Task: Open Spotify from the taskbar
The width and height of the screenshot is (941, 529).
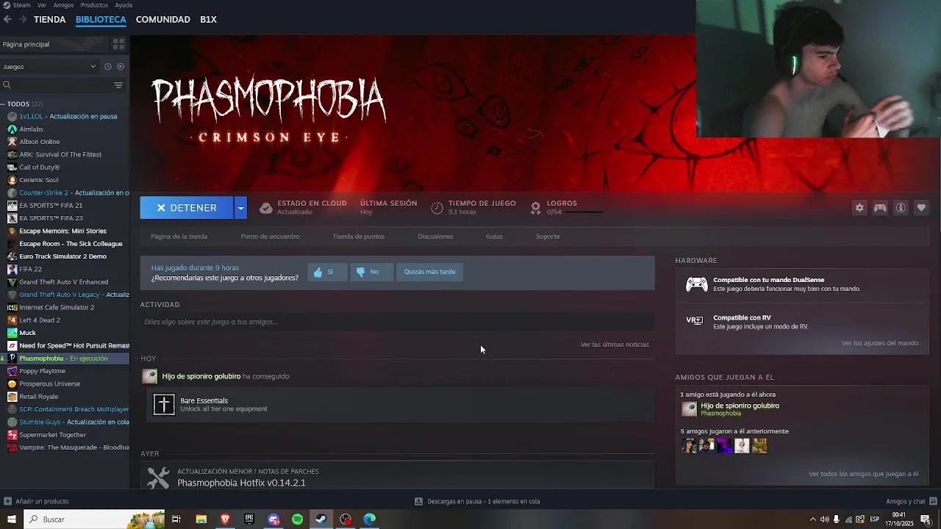Action: tap(297, 519)
